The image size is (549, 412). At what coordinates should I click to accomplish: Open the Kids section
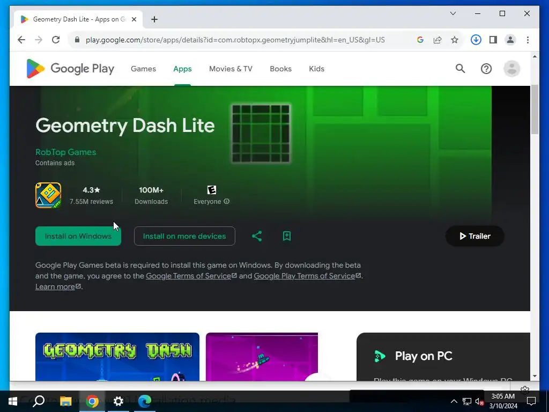point(316,69)
